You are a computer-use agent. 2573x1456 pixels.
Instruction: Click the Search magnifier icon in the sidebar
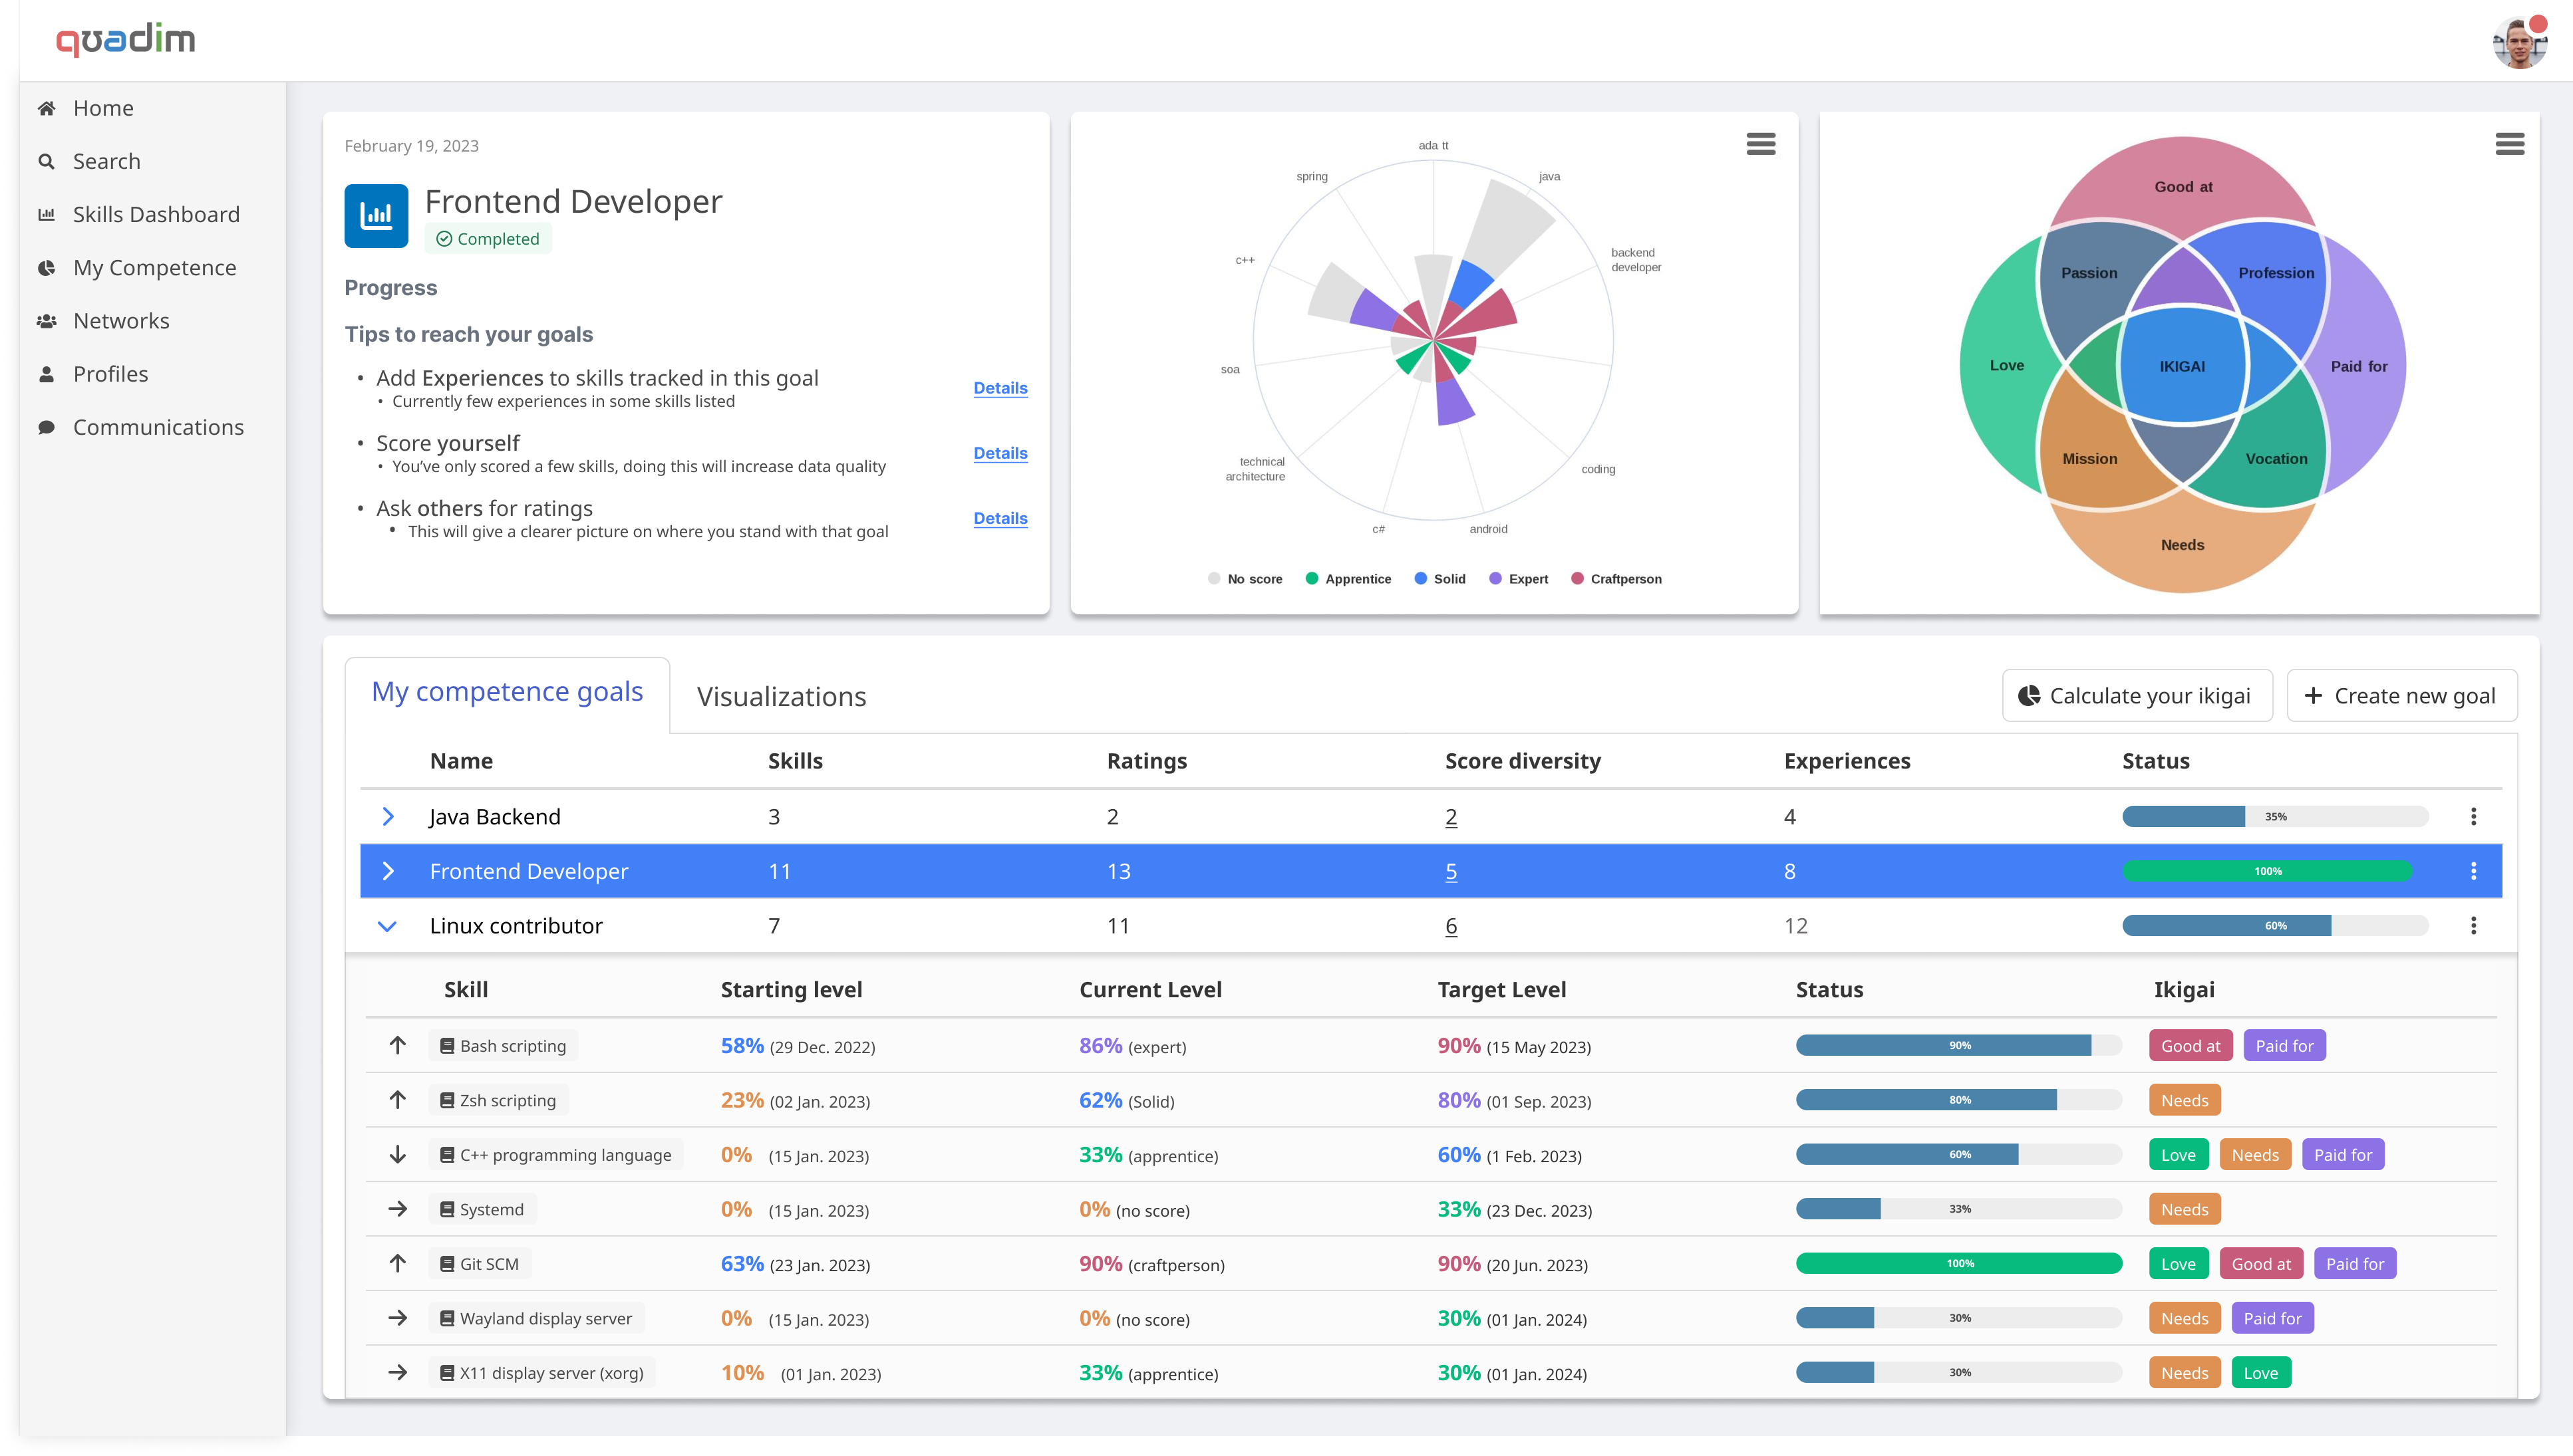[x=46, y=161]
